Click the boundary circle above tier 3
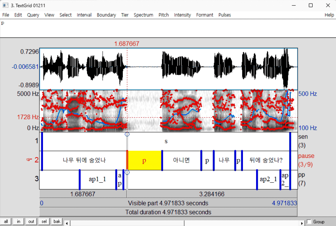The height and width of the screenshot is (226, 336). coord(127,172)
